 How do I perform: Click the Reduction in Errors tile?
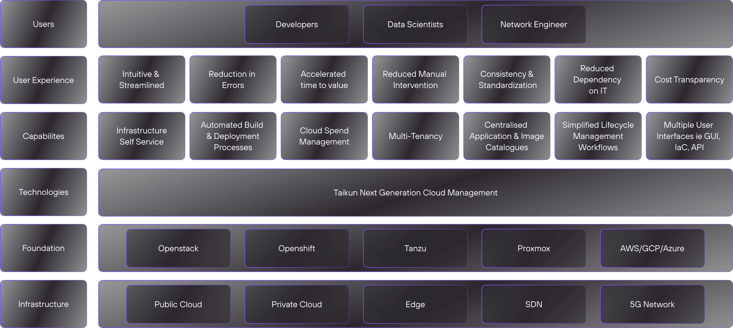pyautogui.click(x=233, y=79)
